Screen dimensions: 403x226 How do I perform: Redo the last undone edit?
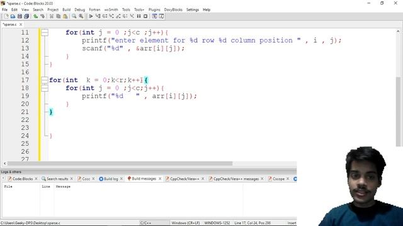42,16
